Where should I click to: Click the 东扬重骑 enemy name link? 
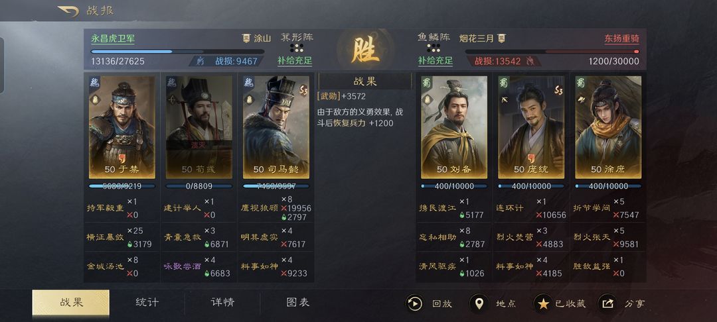click(x=622, y=39)
